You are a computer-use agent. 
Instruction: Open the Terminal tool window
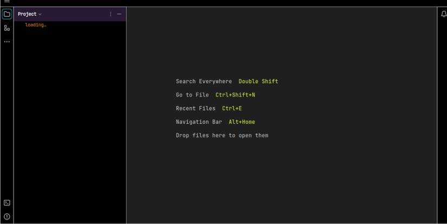[7, 203]
